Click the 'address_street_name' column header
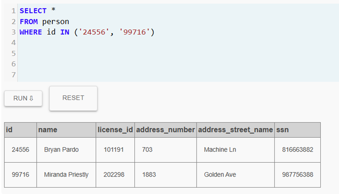339x194 pixels. [x=236, y=130]
